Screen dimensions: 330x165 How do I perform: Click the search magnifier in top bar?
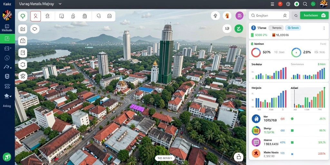[305, 4]
